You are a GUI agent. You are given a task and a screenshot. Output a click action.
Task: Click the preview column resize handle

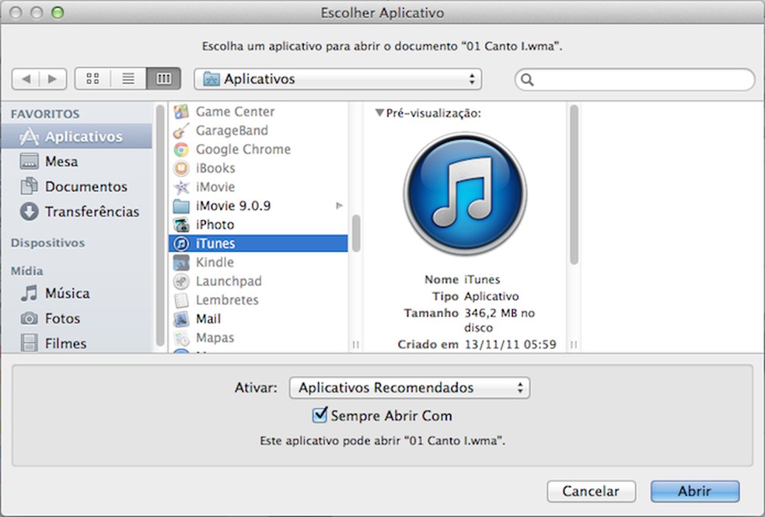[x=574, y=345]
